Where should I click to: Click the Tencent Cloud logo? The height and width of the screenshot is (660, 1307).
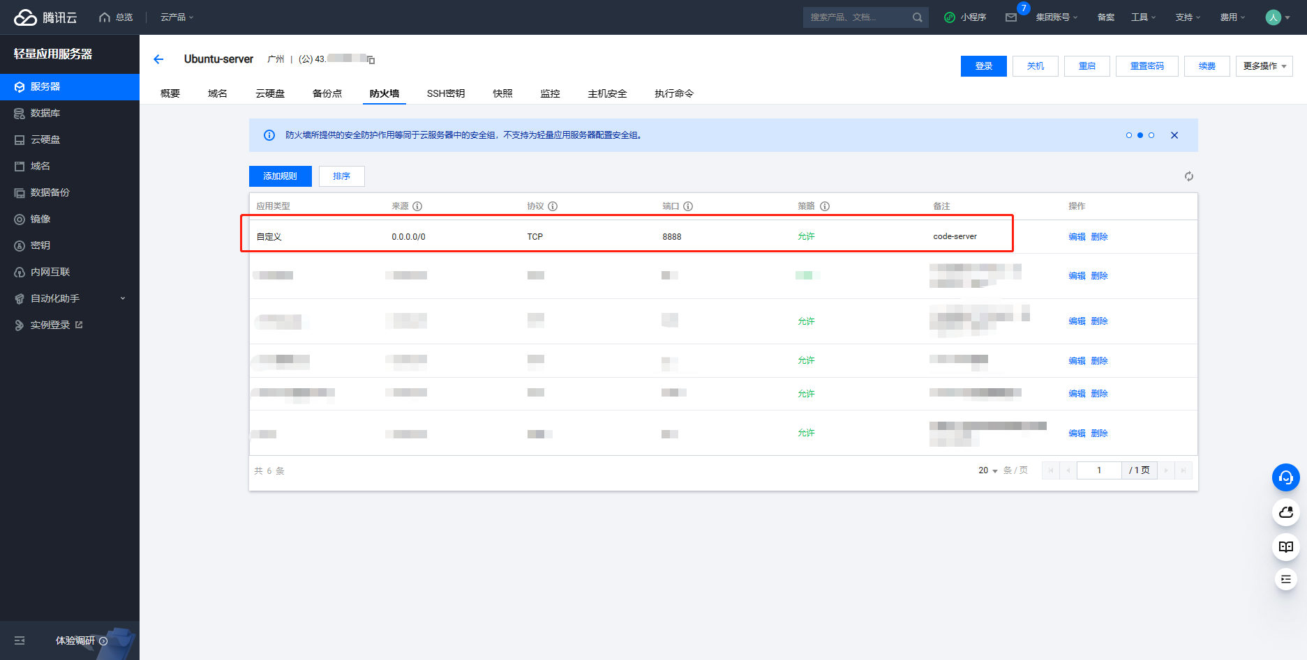tap(45, 17)
